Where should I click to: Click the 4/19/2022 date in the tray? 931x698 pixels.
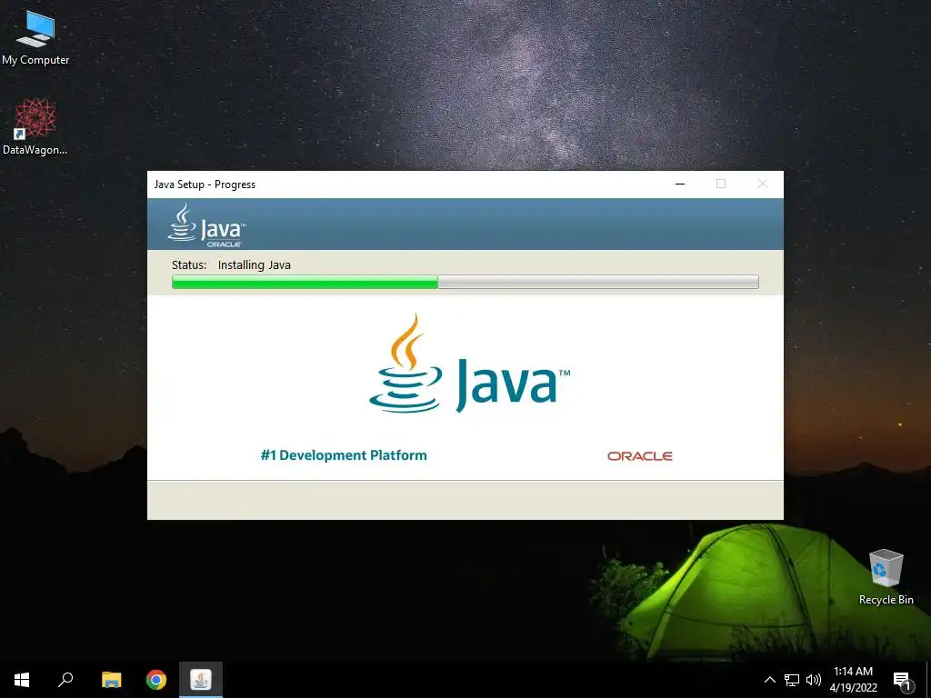853,688
